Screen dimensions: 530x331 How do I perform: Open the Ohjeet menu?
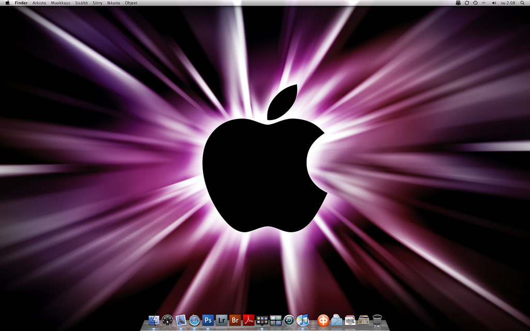click(x=131, y=3)
